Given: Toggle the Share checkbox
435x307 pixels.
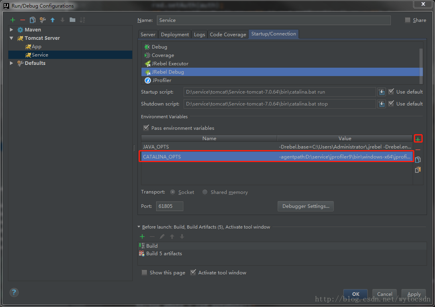Looking at the screenshot, I should click(408, 20).
